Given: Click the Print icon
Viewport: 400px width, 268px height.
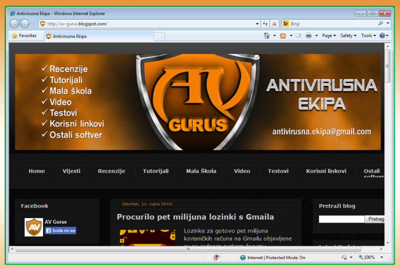Looking at the screenshot, I should tap(308, 35).
